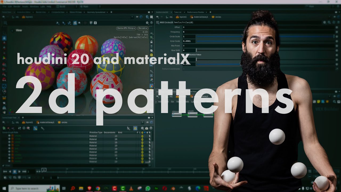Open the Karma XPU Persp viewport dropdown
Image resolution: width=341 pixels, height=192 pixels.
pos(126,28)
